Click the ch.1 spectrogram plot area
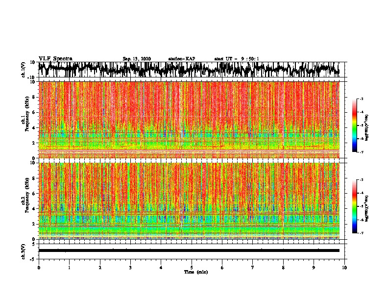Viewport: 388px width, 300px height. (x=189, y=120)
